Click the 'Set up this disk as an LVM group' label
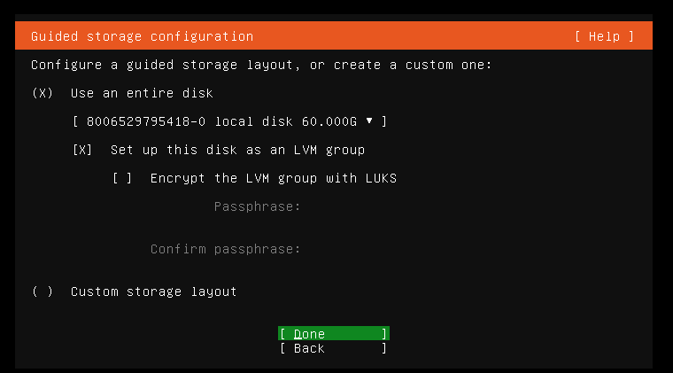This screenshot has width=673, height=373. click(238, 150)
